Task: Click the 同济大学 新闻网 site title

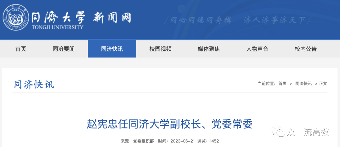Action: (81, 17)
